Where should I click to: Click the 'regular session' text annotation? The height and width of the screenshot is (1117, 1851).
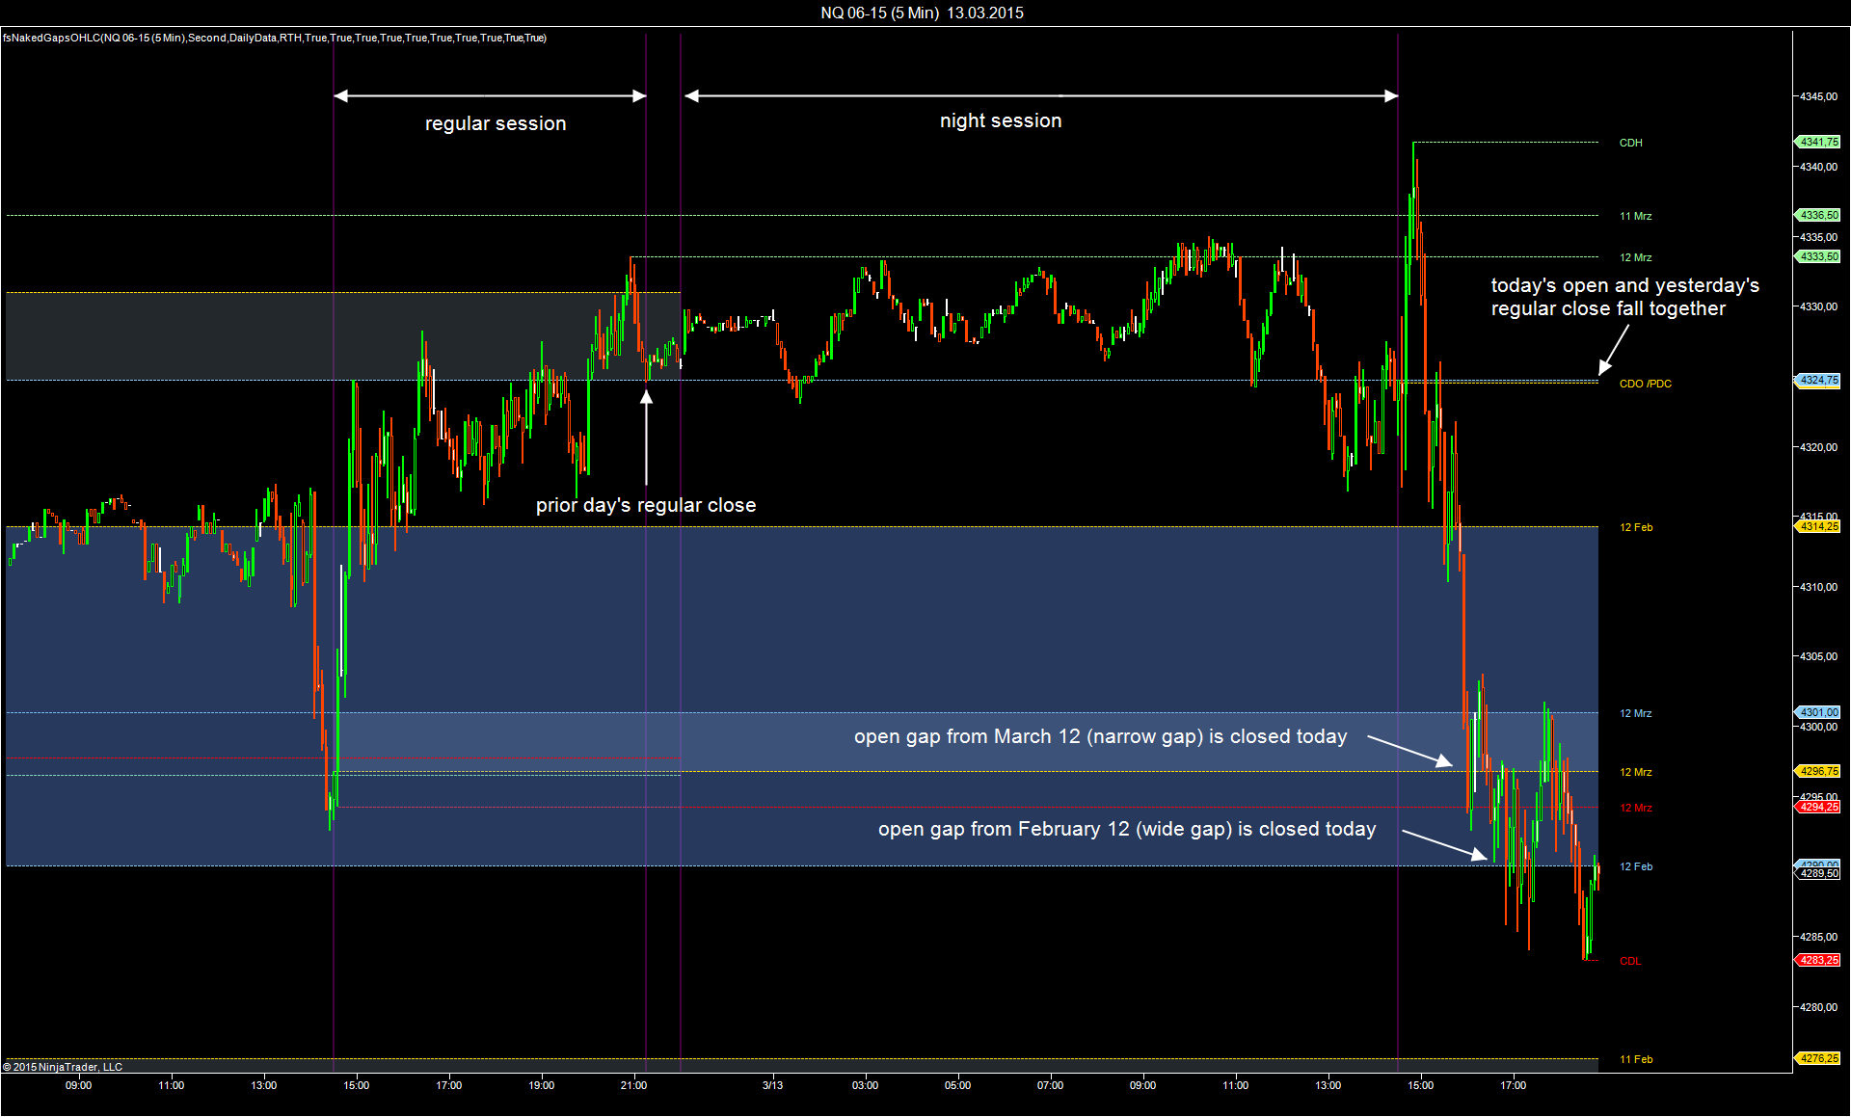point(496,123)
